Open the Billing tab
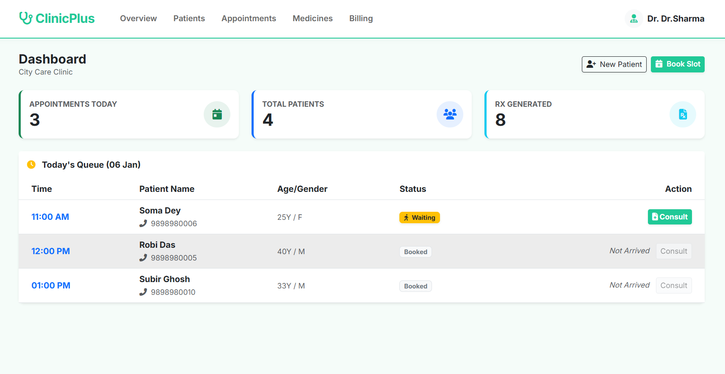The image size is (725, 374). click(x=361, y=18)
